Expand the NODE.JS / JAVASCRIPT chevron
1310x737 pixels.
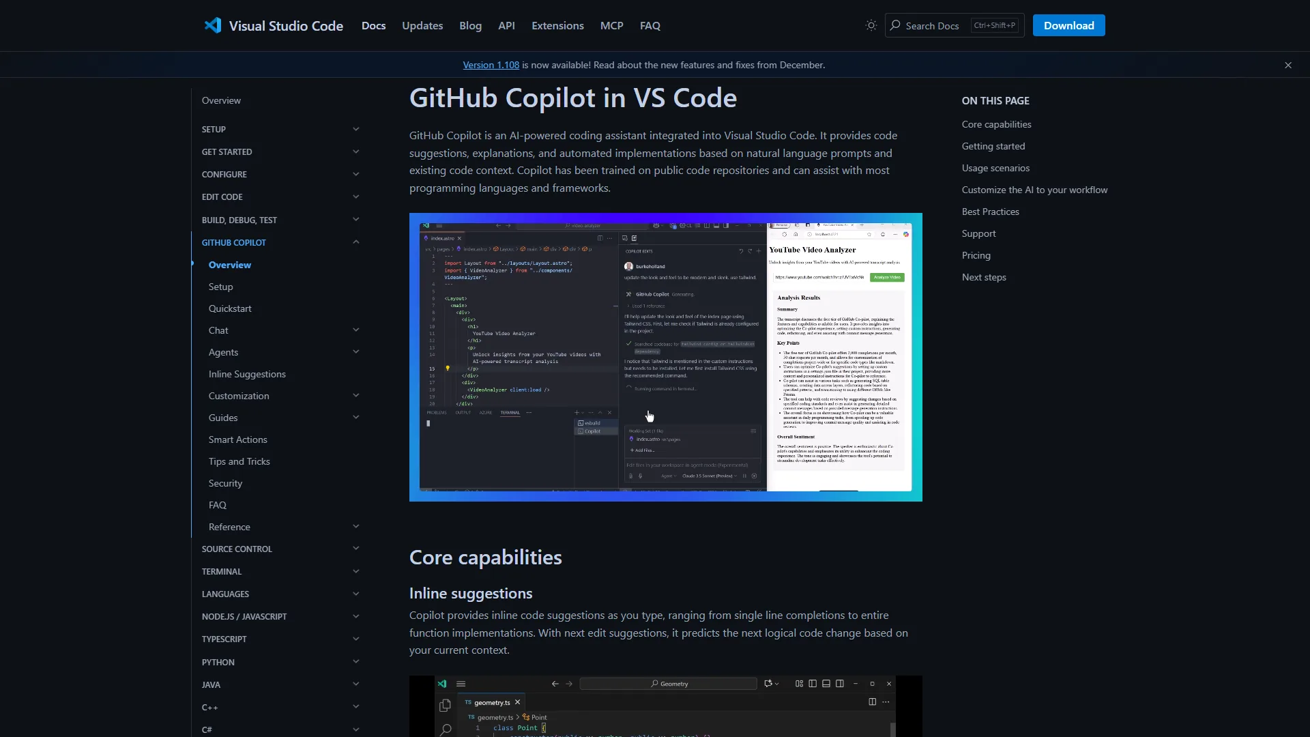(355, 616)
